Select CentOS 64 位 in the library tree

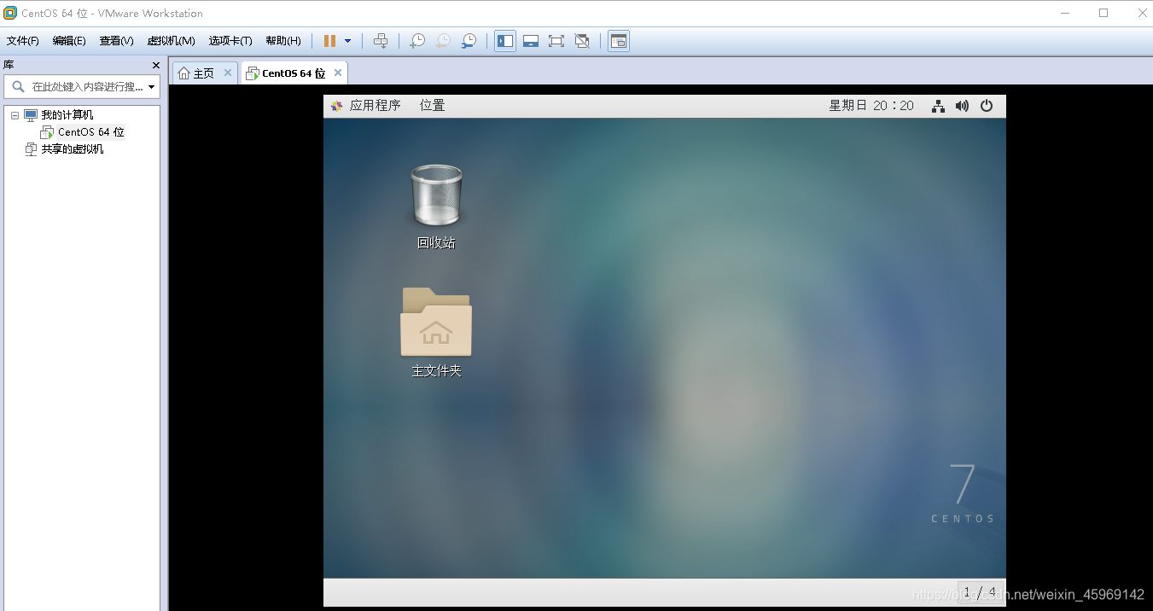[x=91, y=132]
